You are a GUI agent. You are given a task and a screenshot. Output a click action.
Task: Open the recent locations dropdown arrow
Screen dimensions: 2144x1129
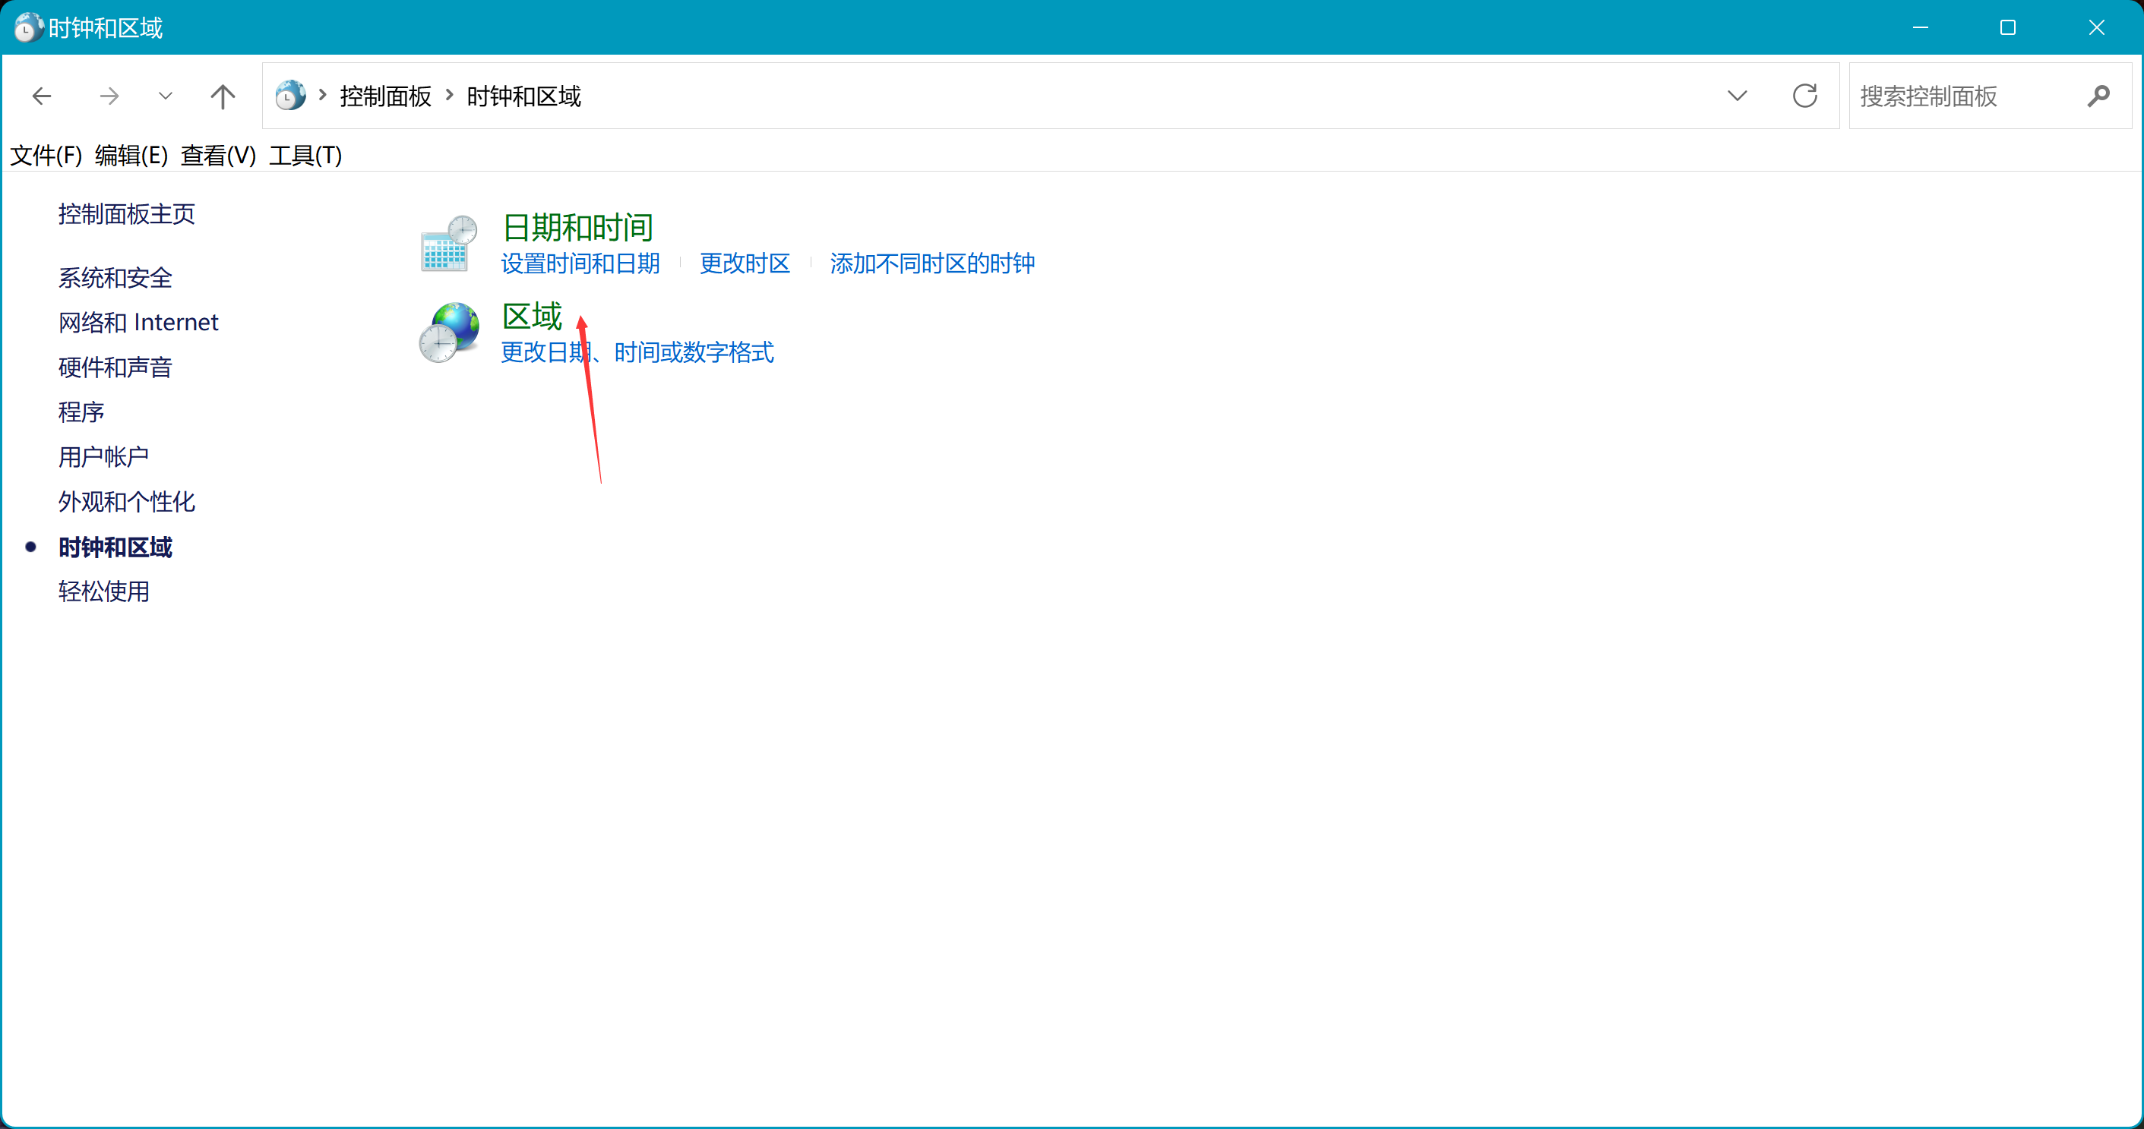tap(165, 96)
